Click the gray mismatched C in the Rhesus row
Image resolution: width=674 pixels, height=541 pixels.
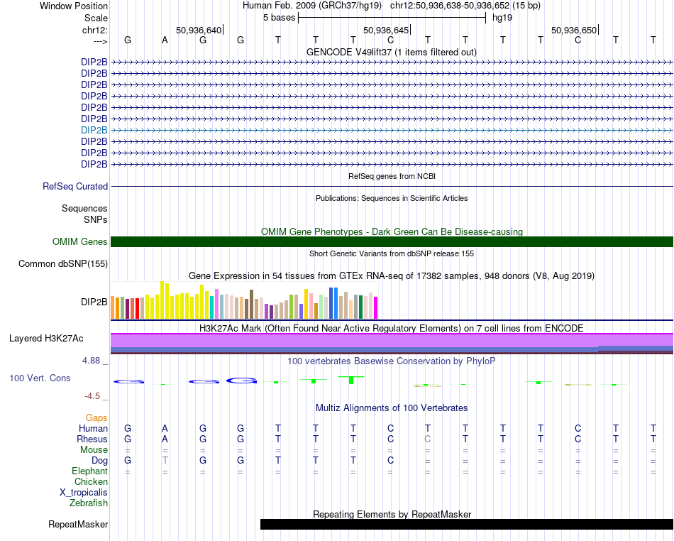pyautogui.click(x=428, y=439)
